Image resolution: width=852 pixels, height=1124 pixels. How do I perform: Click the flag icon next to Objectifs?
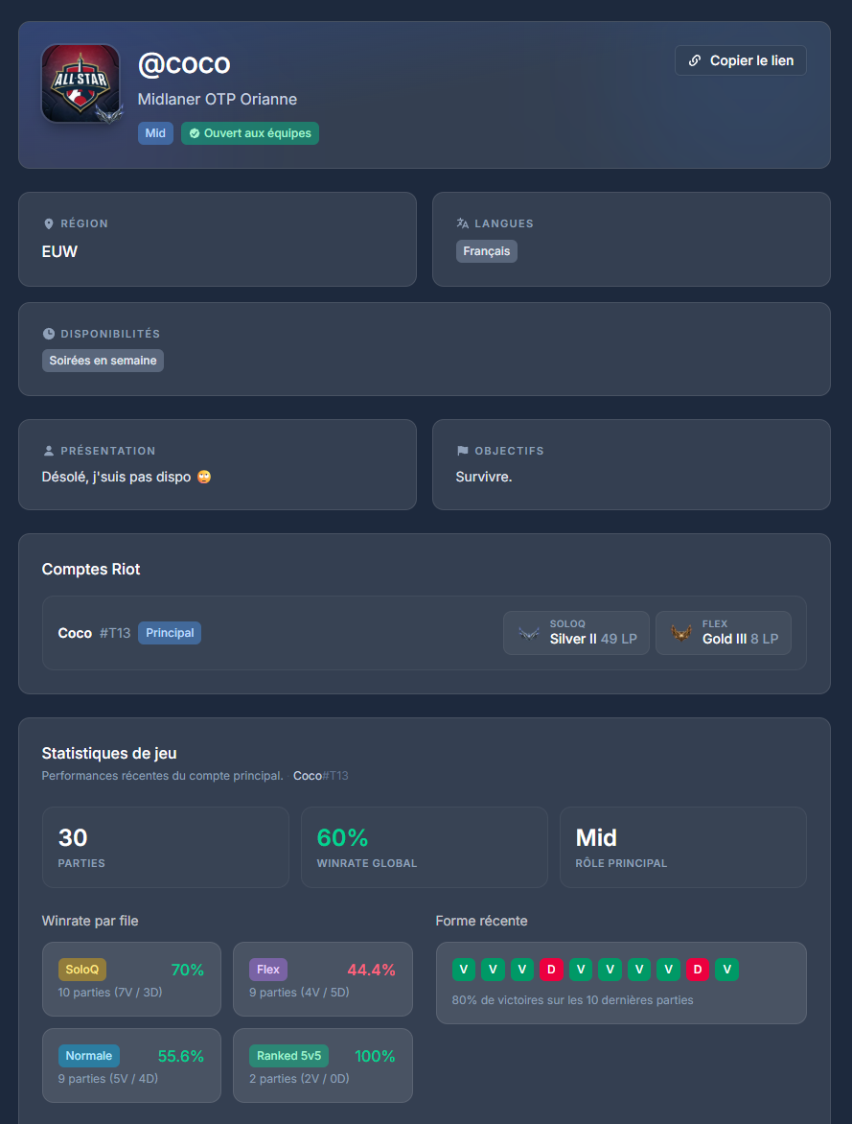pos(463,451)
